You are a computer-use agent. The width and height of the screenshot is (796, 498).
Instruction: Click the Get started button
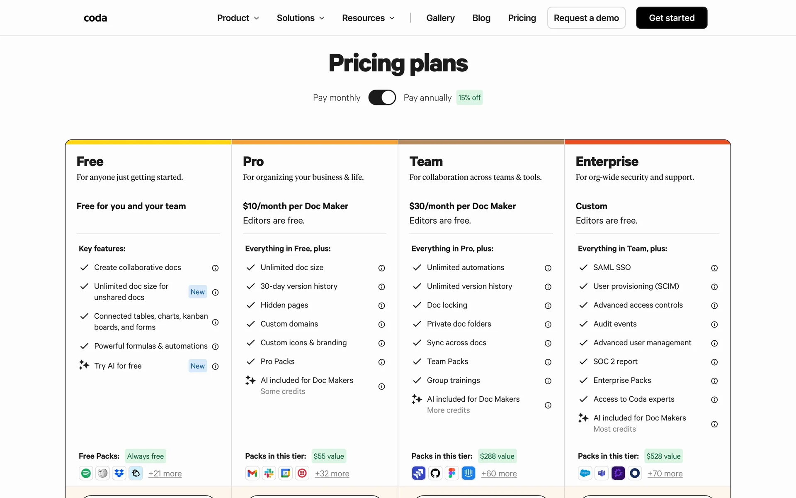click(x=672, y=18)
